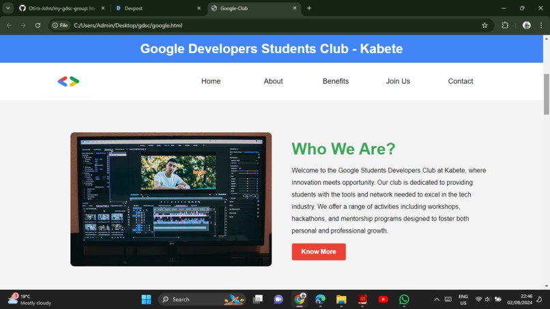The image size is (550, 309).
Task: Click the browser forward arrow
Action: pyautogui.click(x=23, y=25)
